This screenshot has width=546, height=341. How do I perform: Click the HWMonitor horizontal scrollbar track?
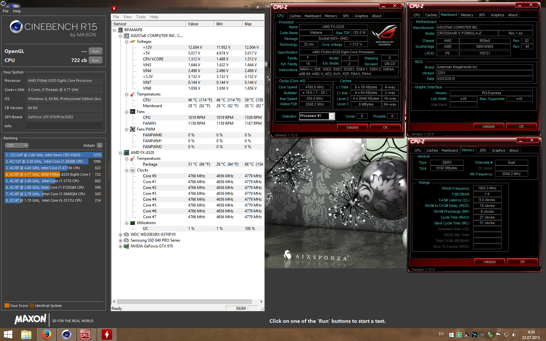point(188,302)
